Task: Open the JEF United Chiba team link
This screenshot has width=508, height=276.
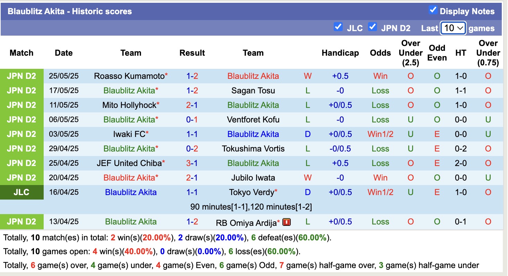Action: coord(129,163)
